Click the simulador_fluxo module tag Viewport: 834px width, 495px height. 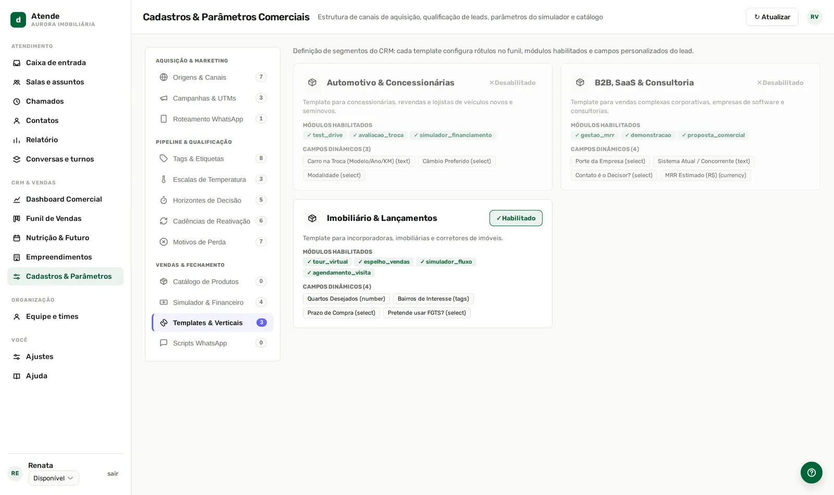[x=446, y=262]
